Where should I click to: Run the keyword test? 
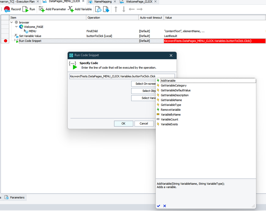pos(29,9)
